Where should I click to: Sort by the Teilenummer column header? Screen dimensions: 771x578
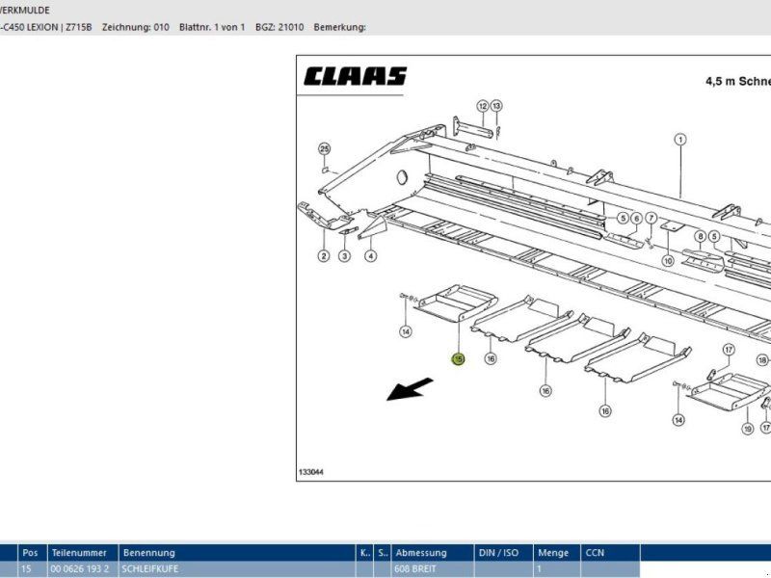click(83, 552)
